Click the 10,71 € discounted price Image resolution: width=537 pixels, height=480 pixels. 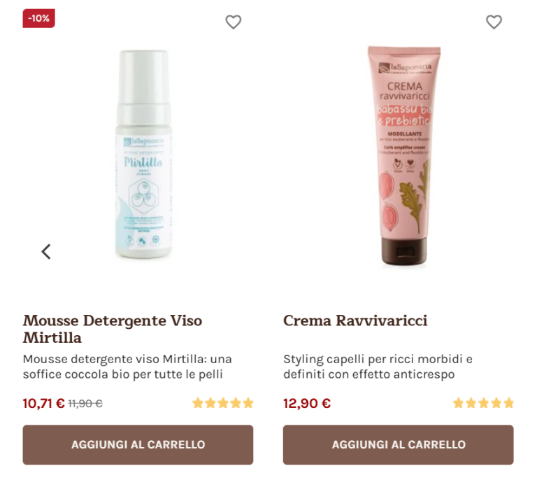tap(43, 403)
